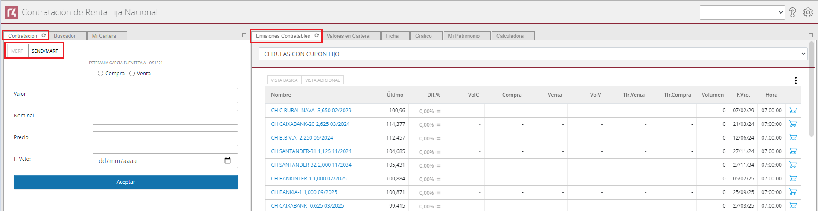Open CH SANTANDER-32 2,000 11/2034 link
818x211 pixels.
(311, 165)
